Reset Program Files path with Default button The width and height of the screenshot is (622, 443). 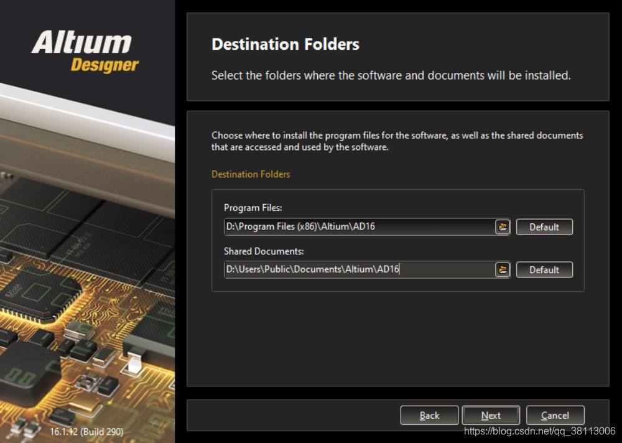544,227
